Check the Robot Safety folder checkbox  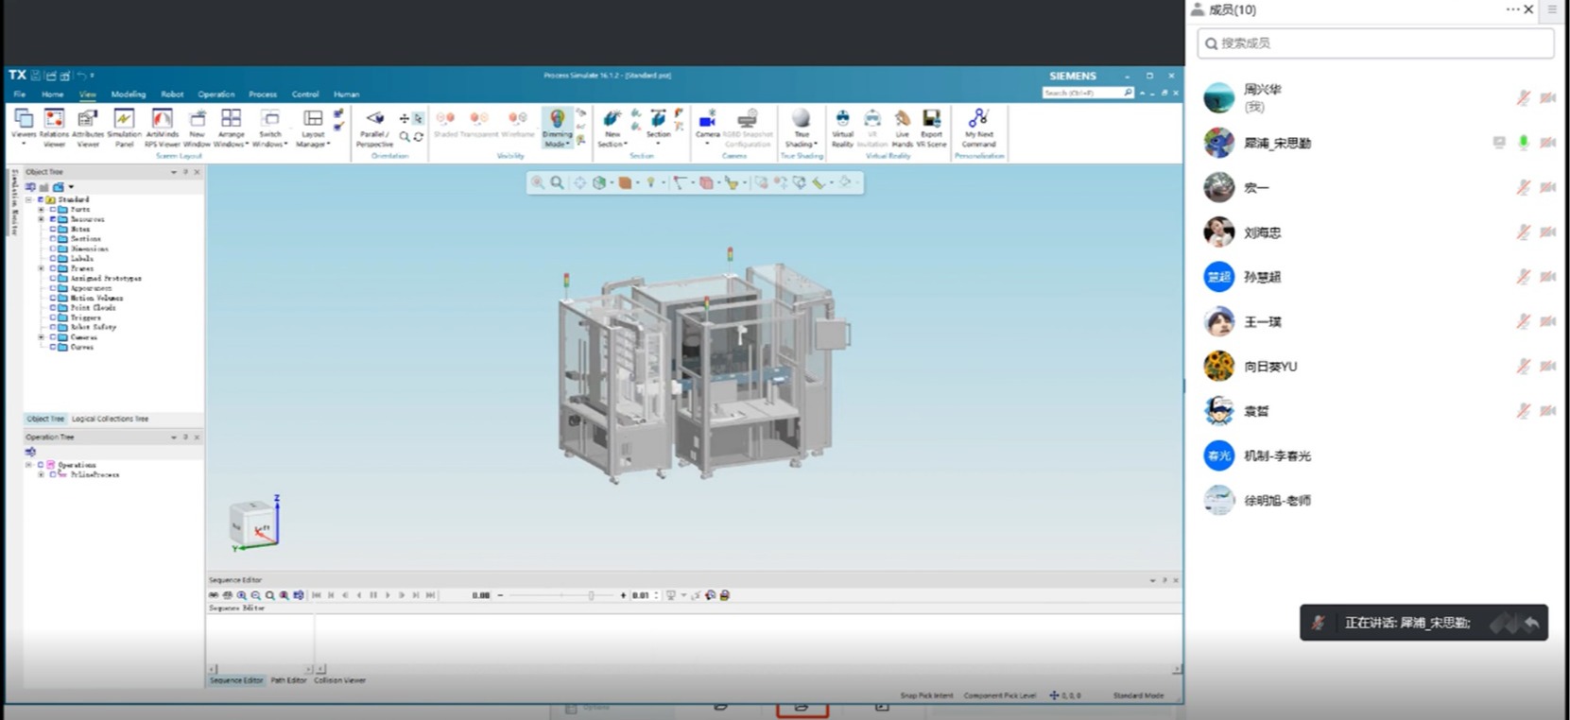coord(53,327)
